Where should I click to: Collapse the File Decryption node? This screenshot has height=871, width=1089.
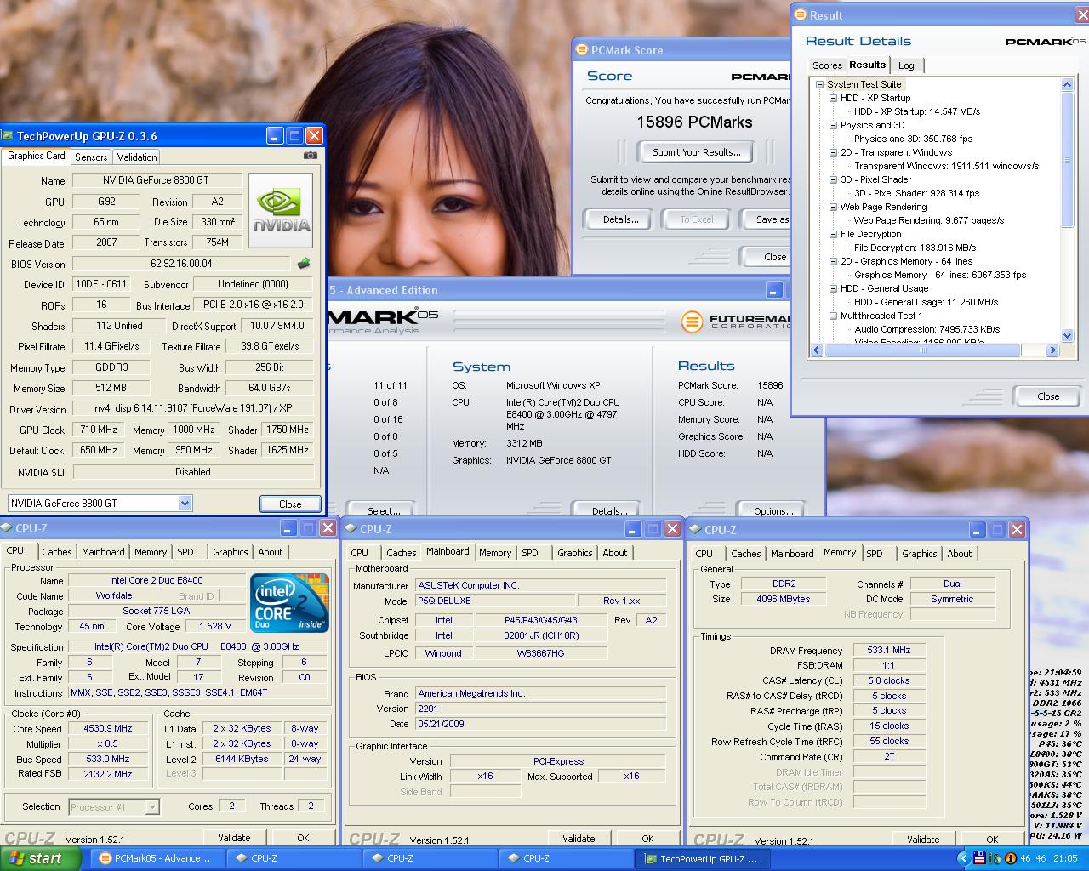tap(833, 234)
